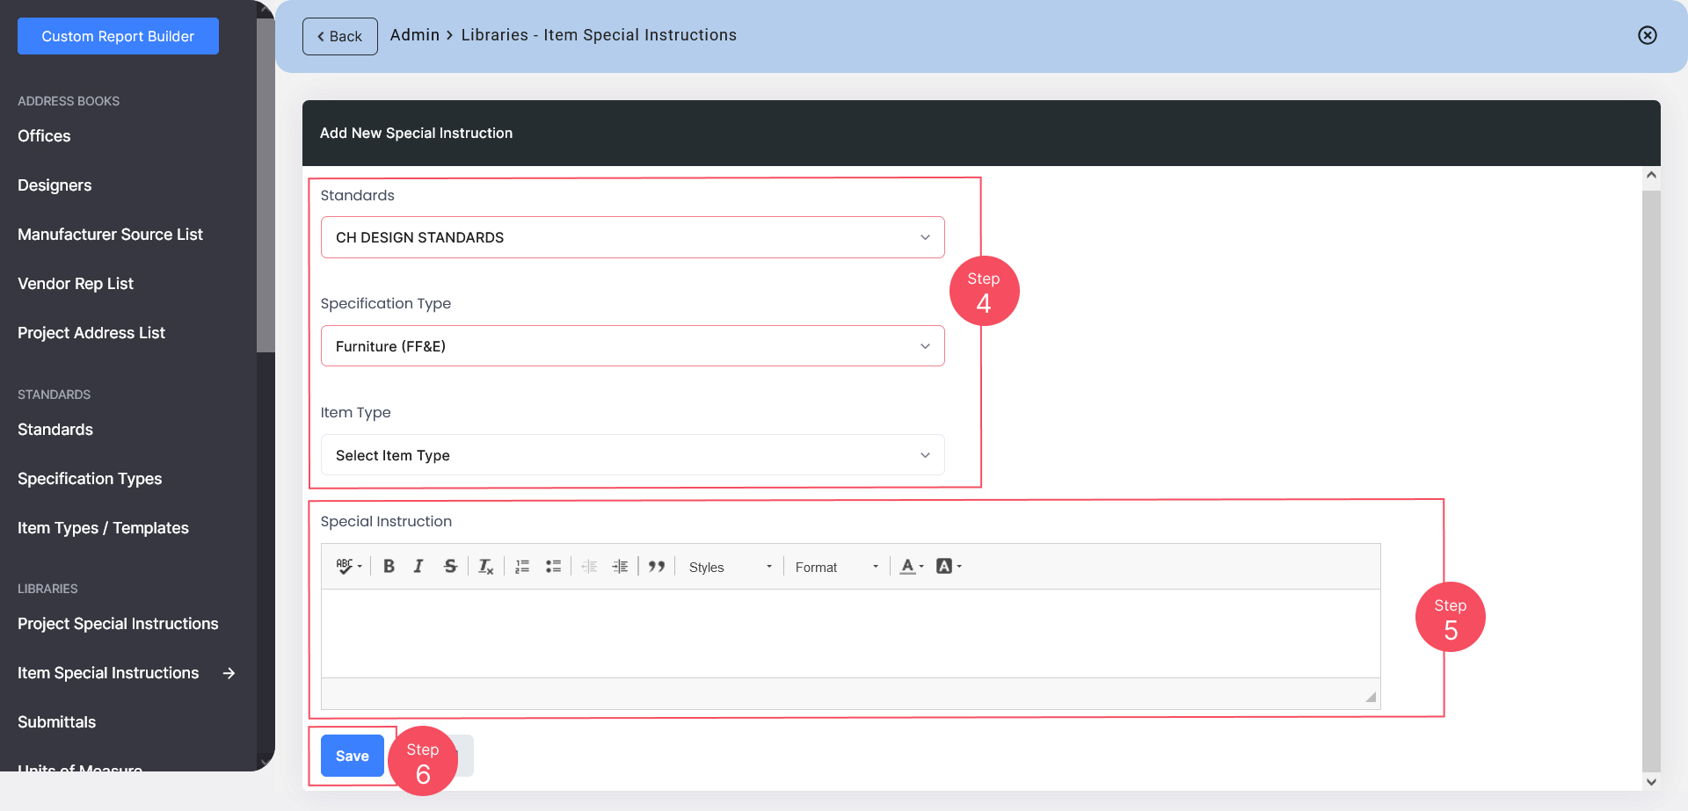Open the Styles dropdown in the editor
1688x811 pixels.
tap(730, 567)
